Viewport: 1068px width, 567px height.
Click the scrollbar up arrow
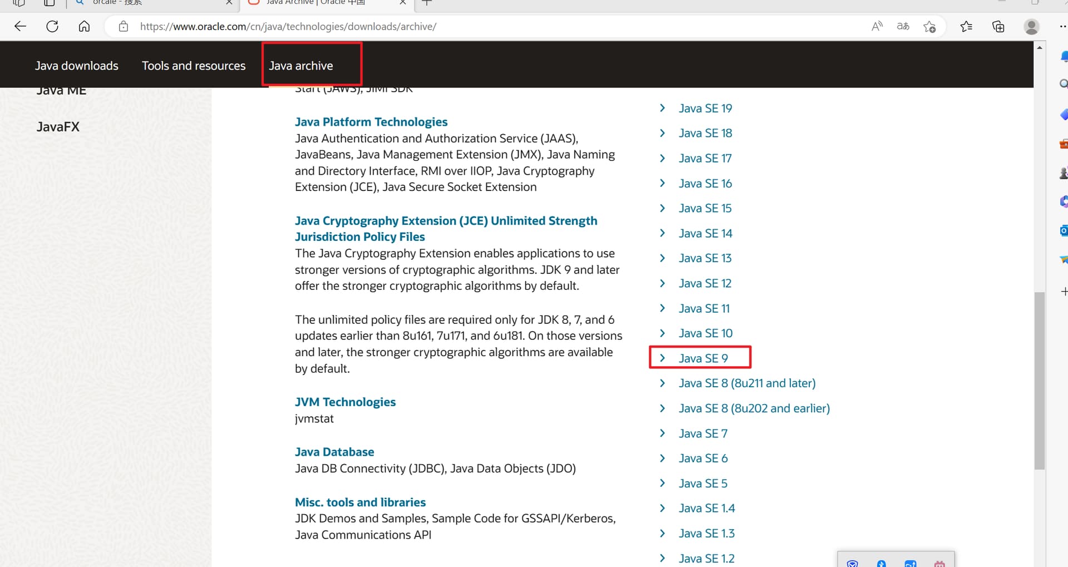click(x=1040, y=47)
